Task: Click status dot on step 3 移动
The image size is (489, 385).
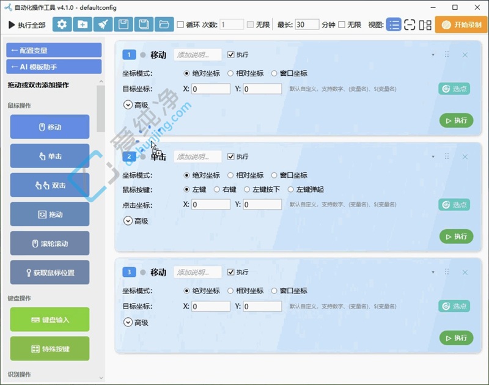Action: [x=143, y=272]
